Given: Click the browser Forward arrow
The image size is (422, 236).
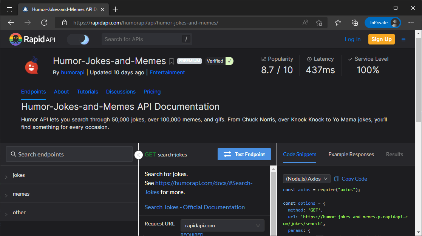Looking at the screenshot, I should coord(28,23).
